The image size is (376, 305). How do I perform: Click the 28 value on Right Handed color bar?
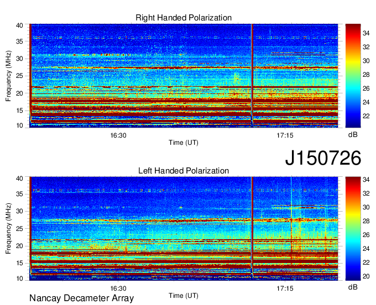pos(366,75)
